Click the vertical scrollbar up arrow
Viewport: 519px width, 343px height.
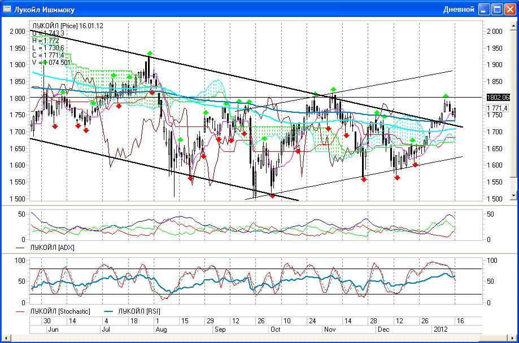coord(514,25)
